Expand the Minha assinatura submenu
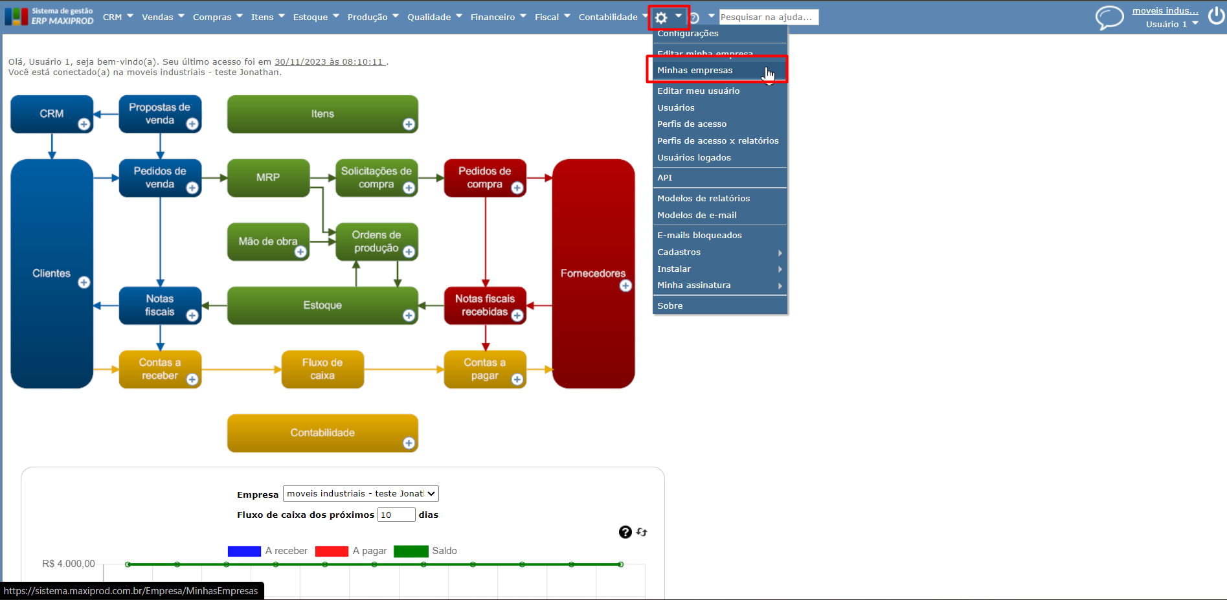The width and height of the screenshot is (1227, 600). tap(720, 285)
